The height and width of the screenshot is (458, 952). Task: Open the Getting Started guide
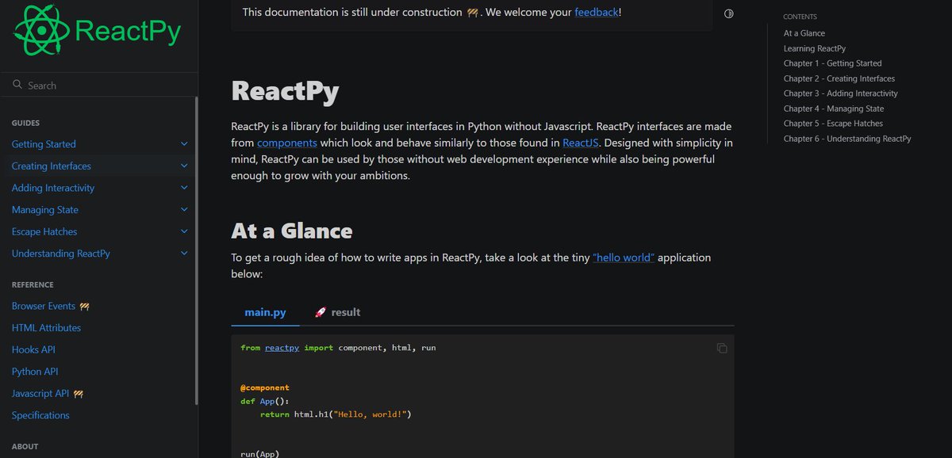click(x=44, y=144)
